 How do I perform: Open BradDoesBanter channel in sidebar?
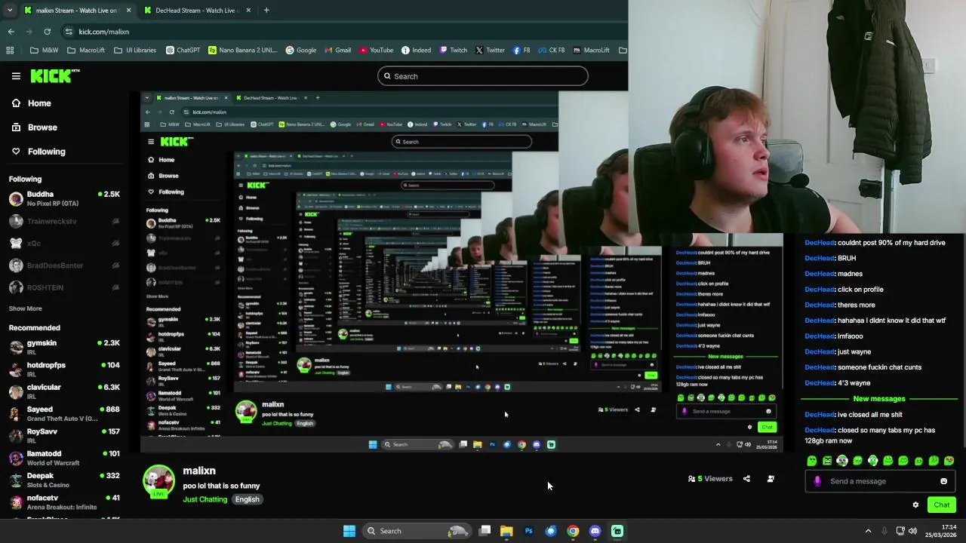point(64,265)
